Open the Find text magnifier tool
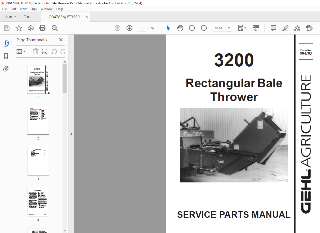 coord(54,28)
